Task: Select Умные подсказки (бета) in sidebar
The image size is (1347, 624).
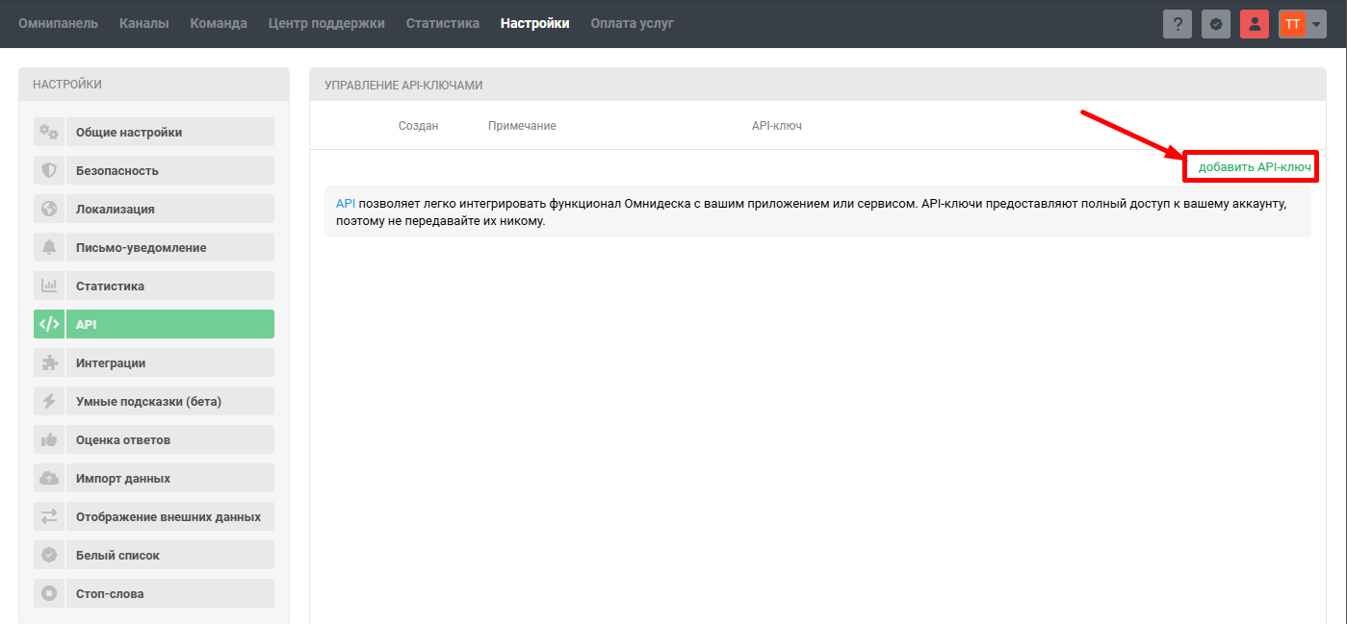Action: 148,401
